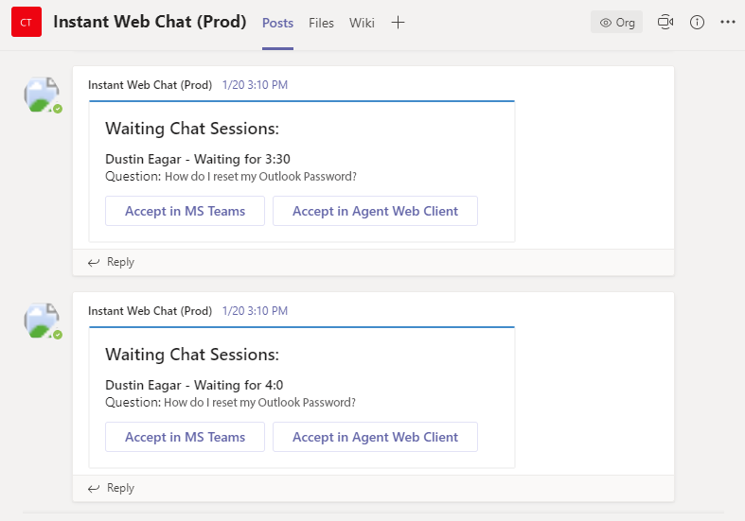Open channel info with the circled i icon

pyautogui.click(x=697, y=23)
